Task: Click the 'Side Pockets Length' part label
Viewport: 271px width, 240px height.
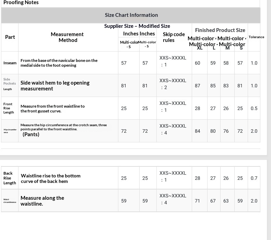Action: click(x=10, y=84)
